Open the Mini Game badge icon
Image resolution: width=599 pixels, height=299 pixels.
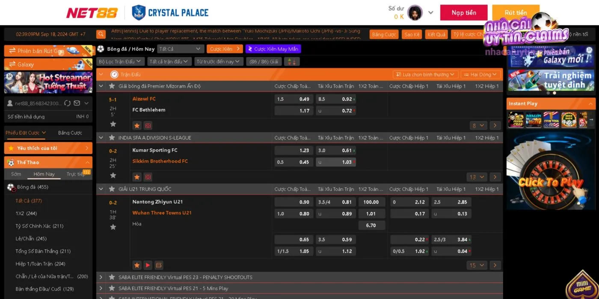582,285
